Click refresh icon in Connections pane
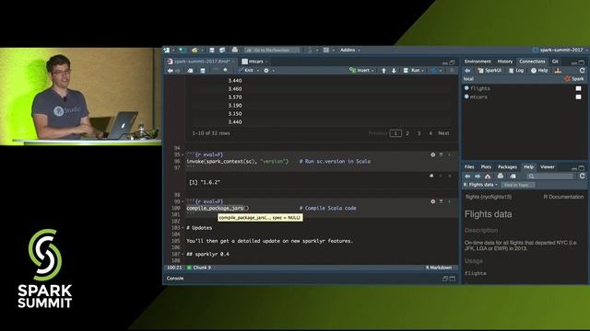 pos(582,71)
